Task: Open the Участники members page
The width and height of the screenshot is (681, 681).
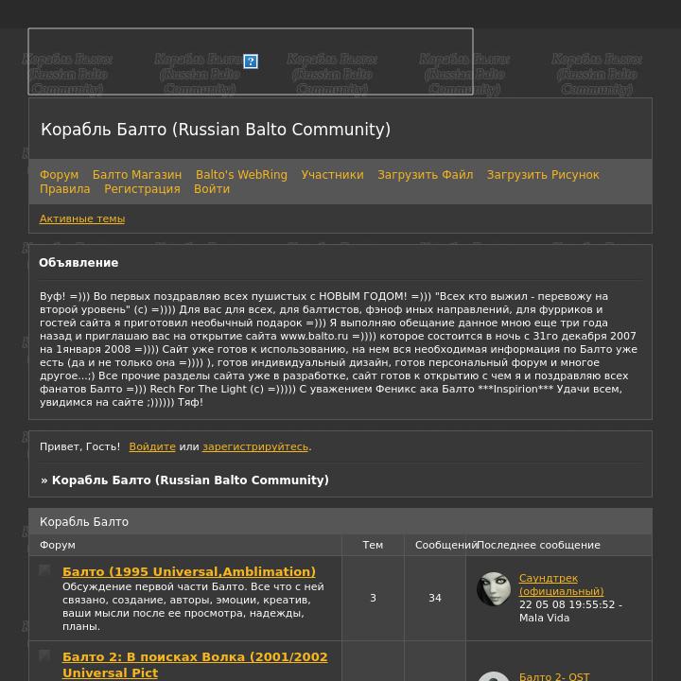Action: (332, 175)
